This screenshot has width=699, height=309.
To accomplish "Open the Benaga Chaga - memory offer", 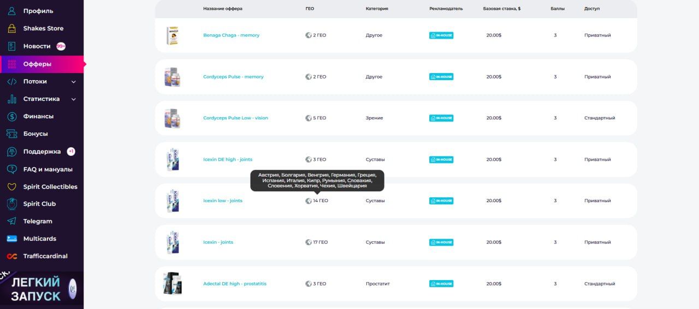I will pyautogui.click(x=231, y=35).
